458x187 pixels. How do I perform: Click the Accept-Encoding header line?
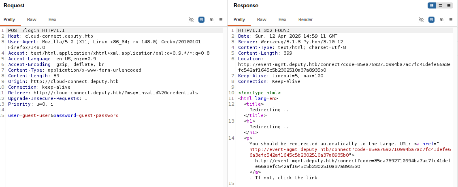tap(56, 64)
